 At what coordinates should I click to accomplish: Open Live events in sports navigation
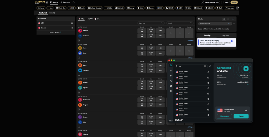pyautogui.click(x=50, y=8)
